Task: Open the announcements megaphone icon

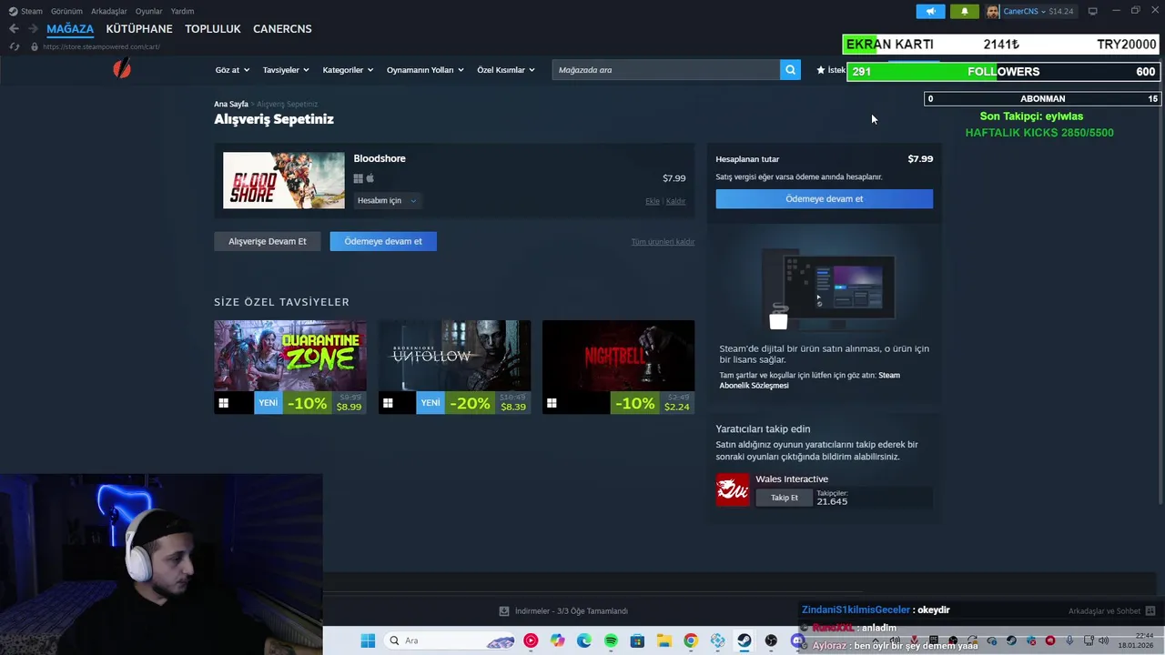Action: coord(930,11)
